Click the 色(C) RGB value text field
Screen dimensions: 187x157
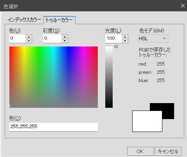pyautogui.click(x=54, y=127)
